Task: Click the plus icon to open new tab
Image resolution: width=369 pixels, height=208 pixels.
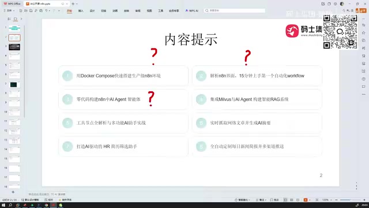Action: click(73, 4)
